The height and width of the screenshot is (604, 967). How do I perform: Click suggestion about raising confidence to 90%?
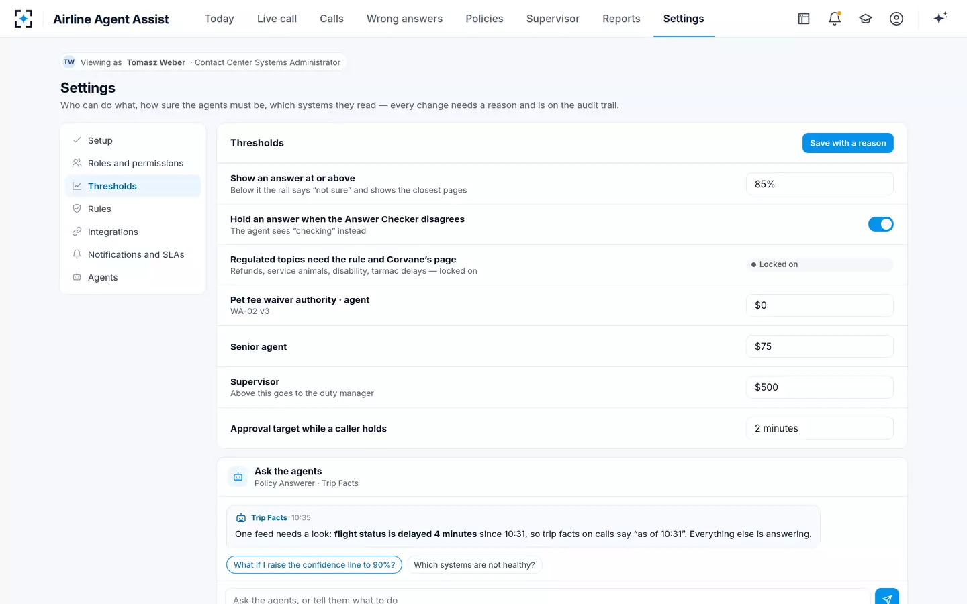click(314, 565)
